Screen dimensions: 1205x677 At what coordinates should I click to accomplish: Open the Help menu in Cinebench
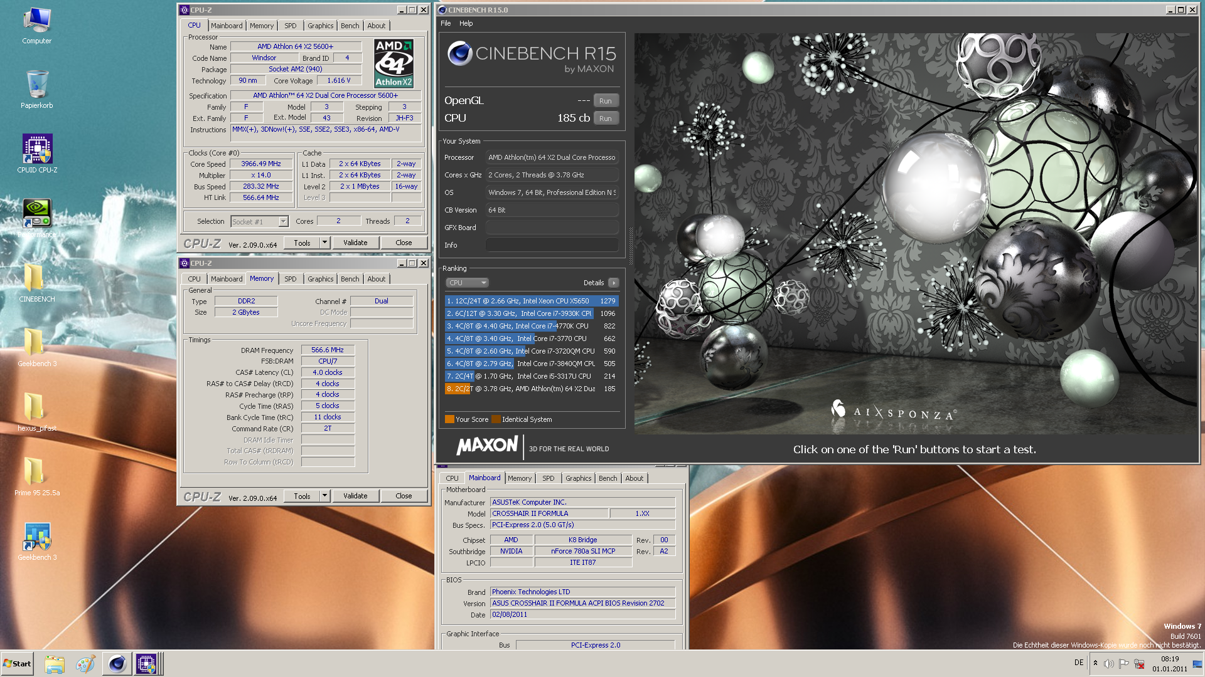(x=466, y=23)
